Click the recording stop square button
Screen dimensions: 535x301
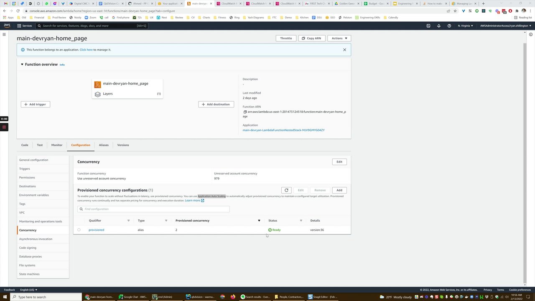point(4,127)
